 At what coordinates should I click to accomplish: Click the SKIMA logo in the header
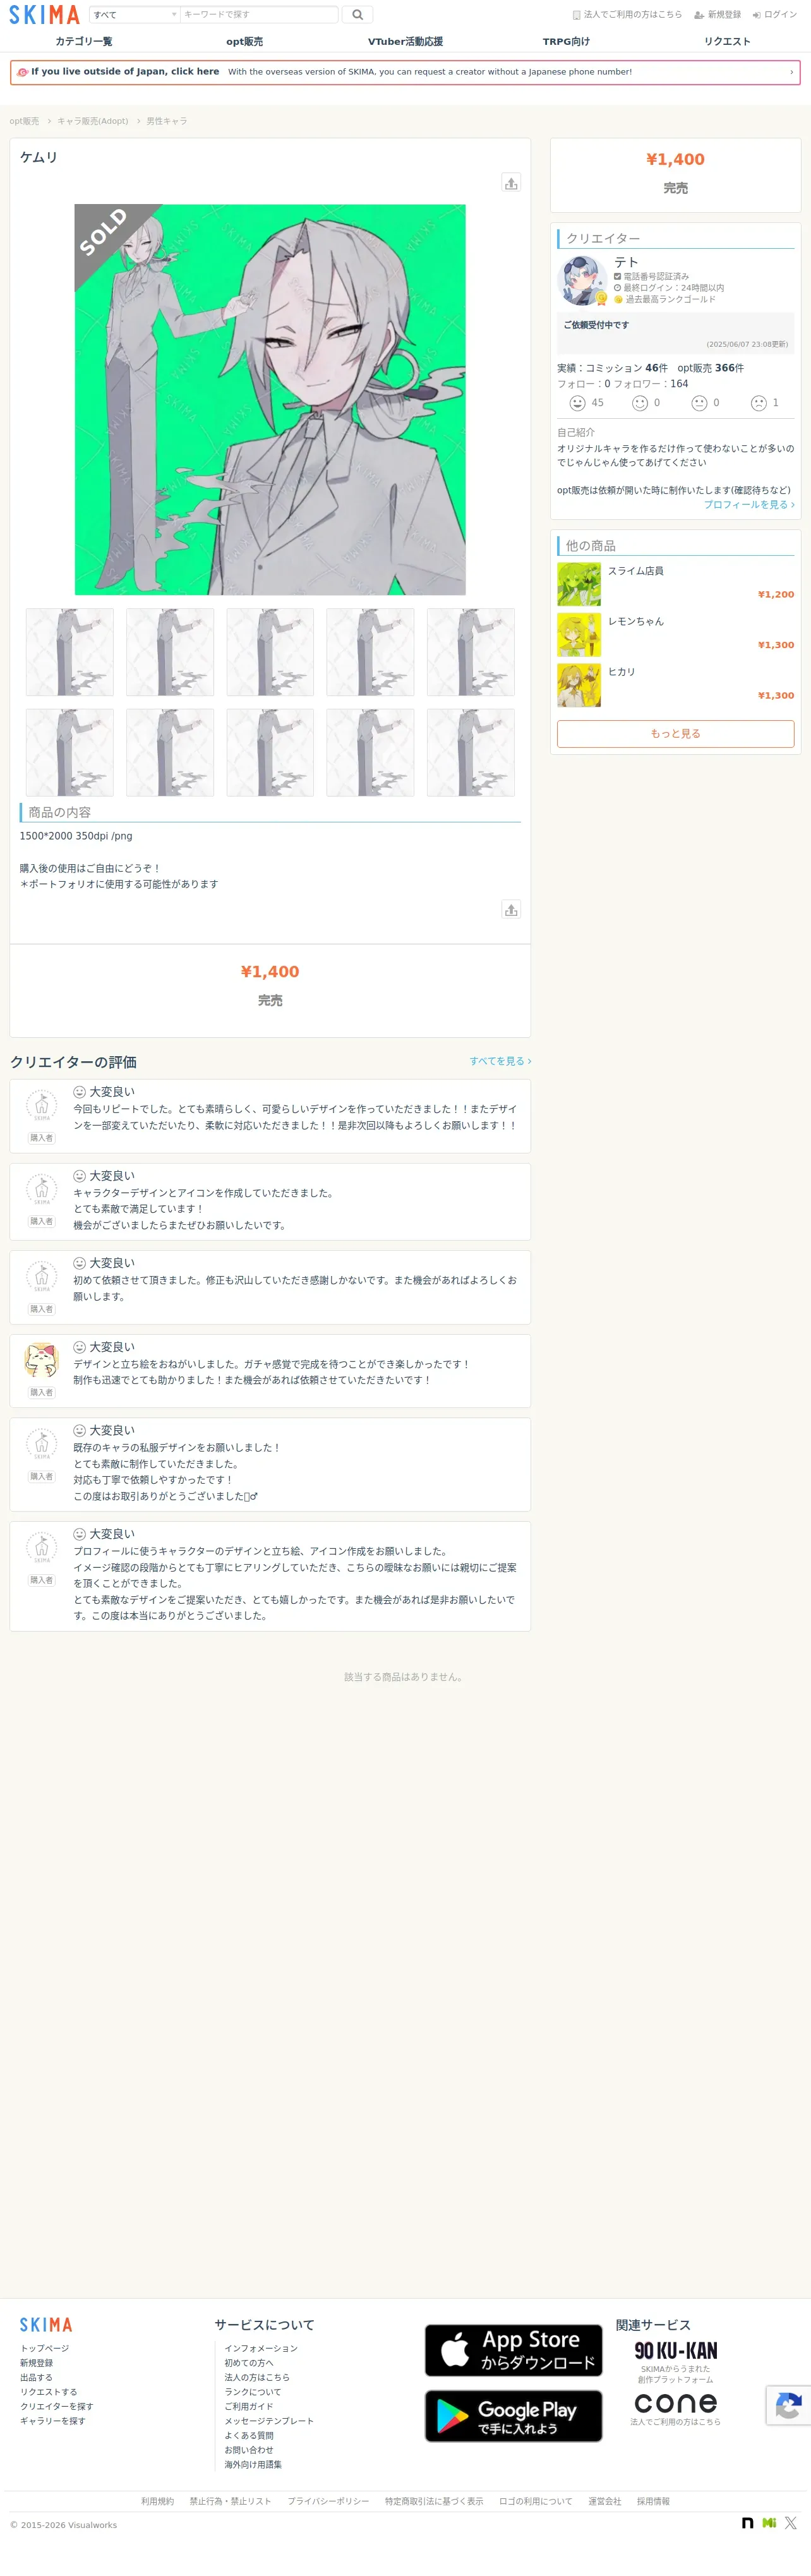tap(44, 15)
